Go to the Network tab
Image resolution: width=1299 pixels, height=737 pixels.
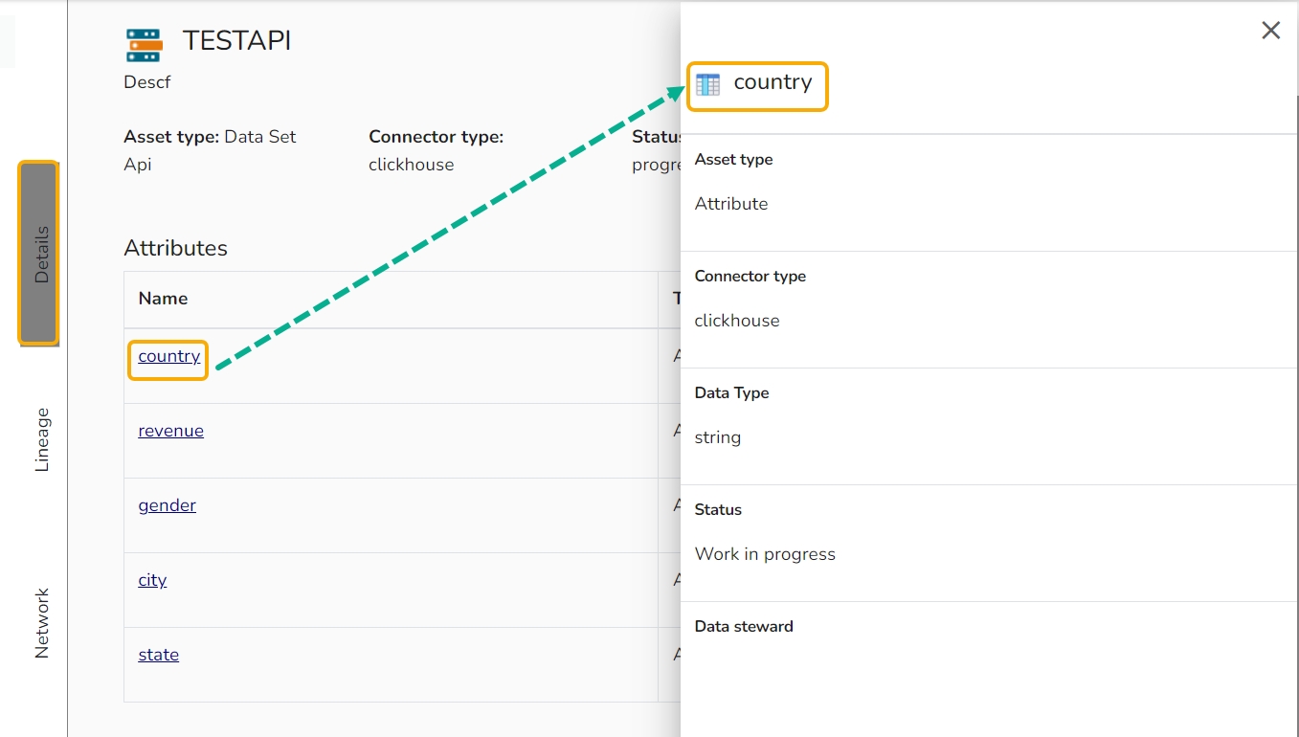42,622
